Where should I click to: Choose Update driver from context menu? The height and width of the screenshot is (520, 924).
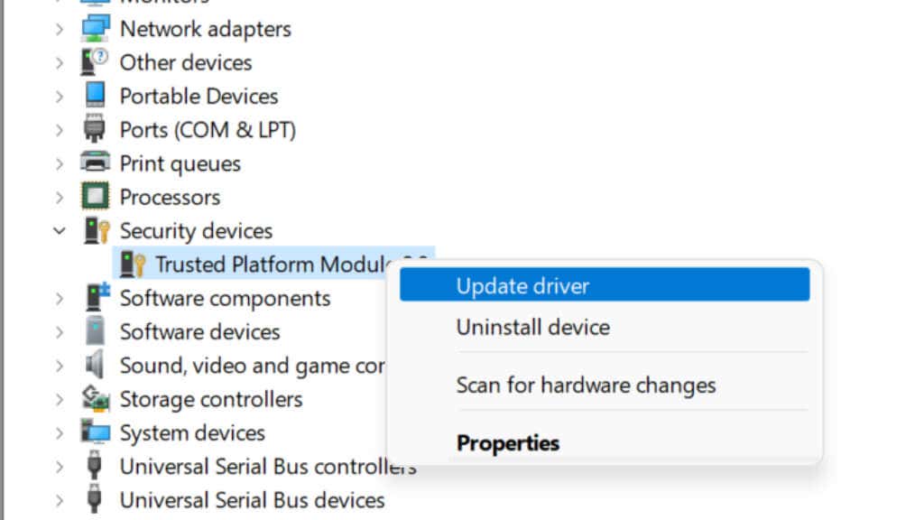pyautogui.click(x=605, y=284)
